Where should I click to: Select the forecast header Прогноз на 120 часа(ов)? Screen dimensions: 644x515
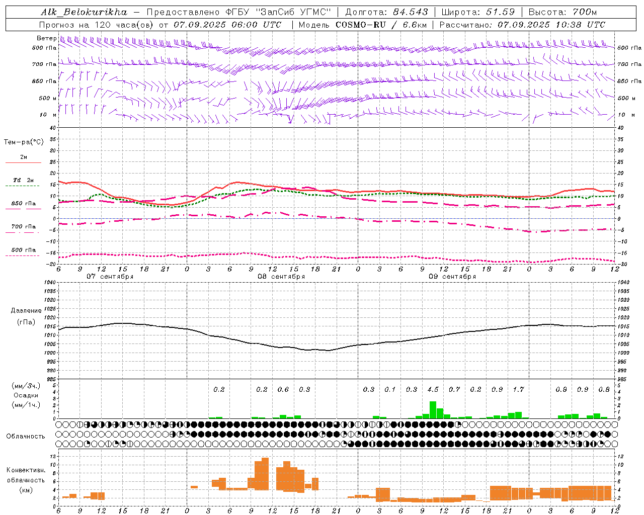[x=97, y=25]
